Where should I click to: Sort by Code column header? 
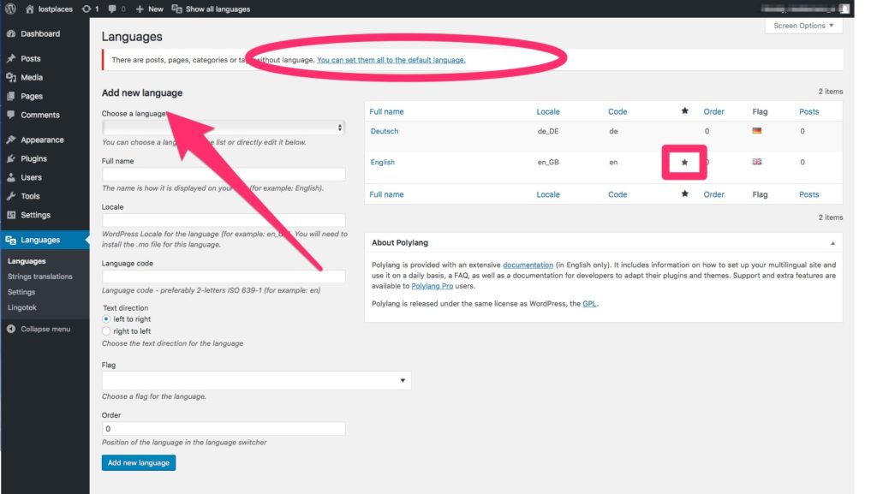(x=617, y=112)
